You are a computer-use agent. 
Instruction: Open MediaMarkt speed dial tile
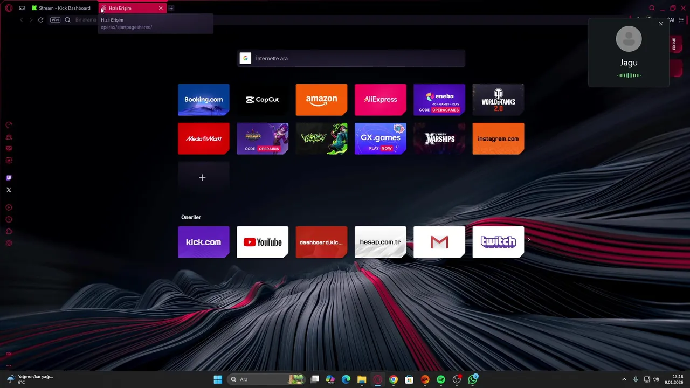click(204, 138)
